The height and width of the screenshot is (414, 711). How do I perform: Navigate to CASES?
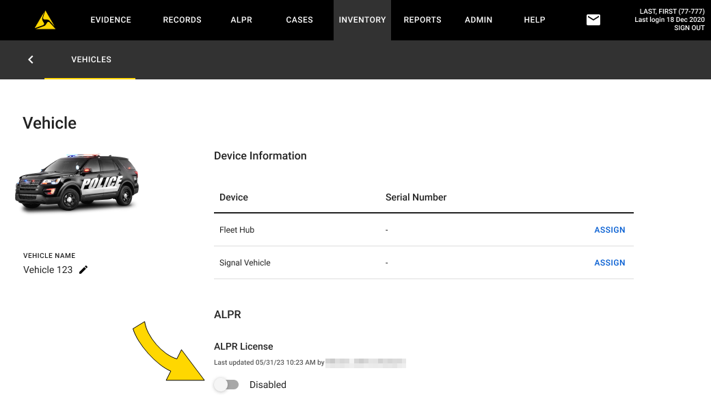point(299,20)
